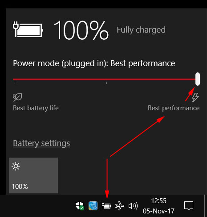Open the volume speaker icon
The image size is (207, 217).
pos(133,206)
